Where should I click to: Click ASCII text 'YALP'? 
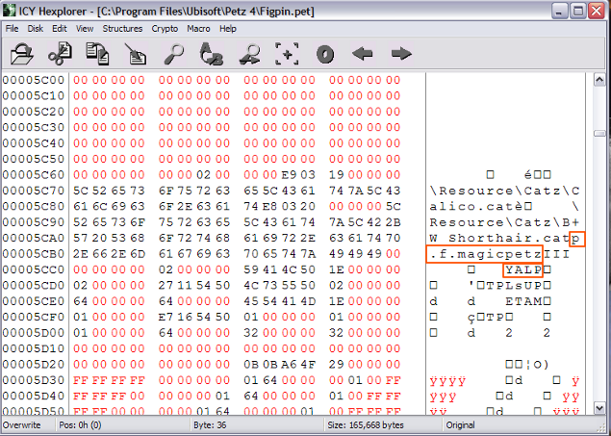coord(523,269)
